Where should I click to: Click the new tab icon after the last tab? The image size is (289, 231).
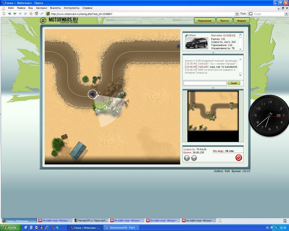220,221
